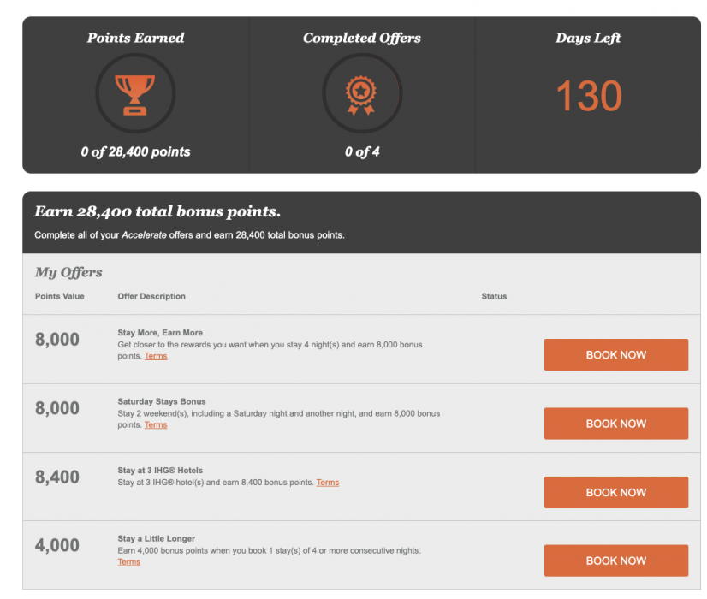Click the Points Earned trophy icon
The height and width of the screenshot is (599, 707).
pyautogui.click(x=135, y=92)
